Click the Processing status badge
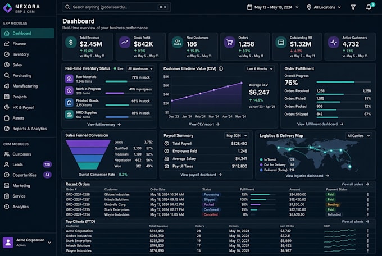This screenshot has height=256, width=382. 211,195
